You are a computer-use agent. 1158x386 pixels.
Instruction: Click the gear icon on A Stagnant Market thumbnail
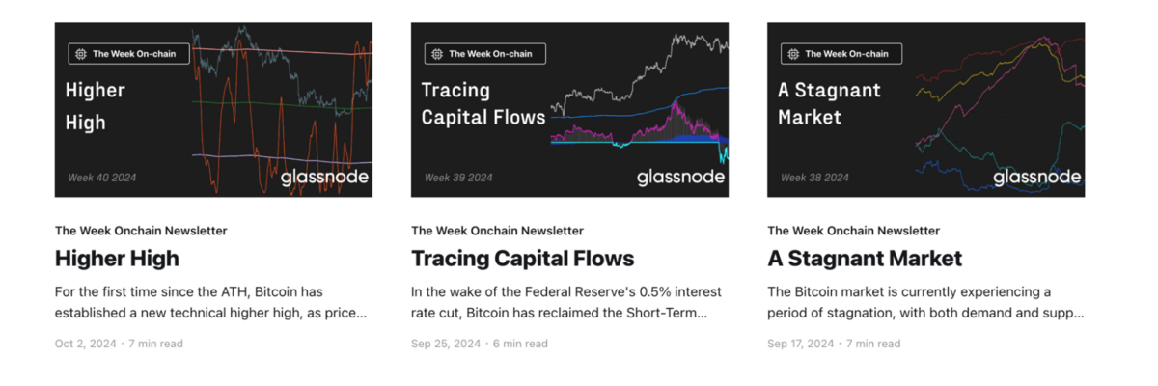792,54
